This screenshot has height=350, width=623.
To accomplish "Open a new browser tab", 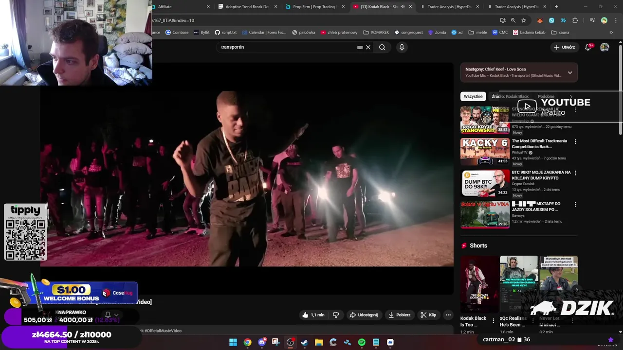I will pyautogui.click(x=556, y=7).
